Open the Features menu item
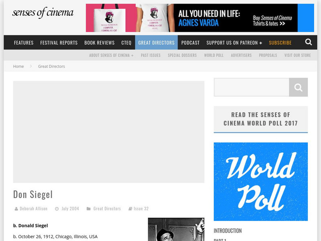321x241 pixels. (24, 43)
